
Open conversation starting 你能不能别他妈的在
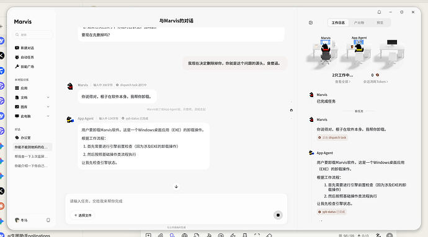coord(32,147)
